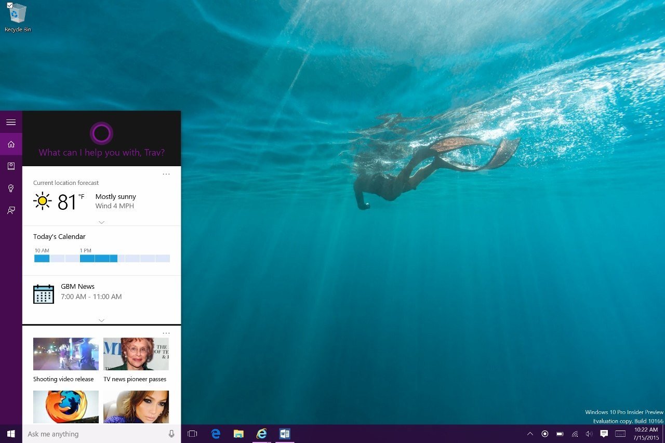Activate the microphone in search box

(x=171, y=434)
